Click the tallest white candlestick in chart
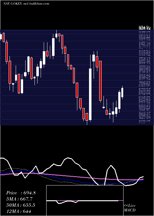The image size is (154, 216). pyautogui.click(x=90, y=94)
